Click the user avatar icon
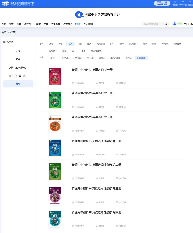The height and width of the screenshot is (233, 193). click(175, 24)
